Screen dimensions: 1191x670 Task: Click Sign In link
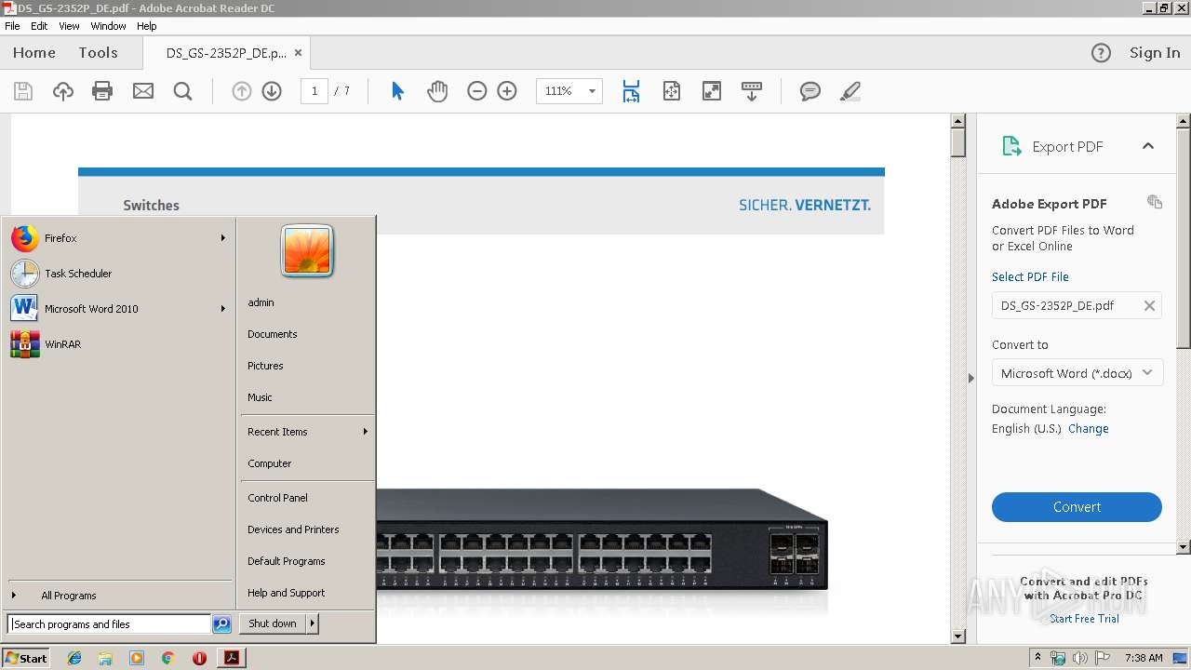tap(1155, 53)
